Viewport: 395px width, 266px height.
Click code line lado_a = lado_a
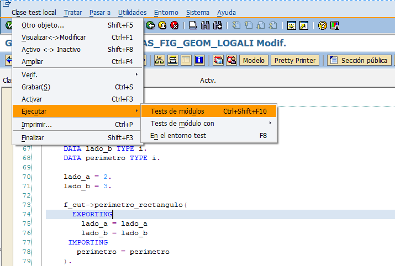114,224
